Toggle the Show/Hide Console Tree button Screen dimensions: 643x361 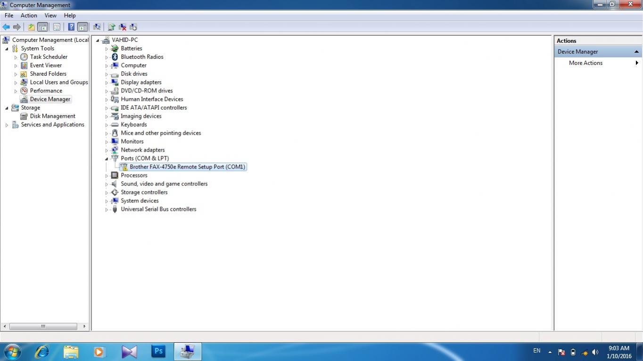(43, 27)
